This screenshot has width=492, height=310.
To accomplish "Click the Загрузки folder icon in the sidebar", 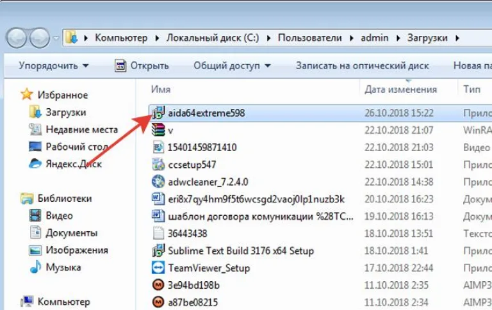I will [x=35, y=112].
